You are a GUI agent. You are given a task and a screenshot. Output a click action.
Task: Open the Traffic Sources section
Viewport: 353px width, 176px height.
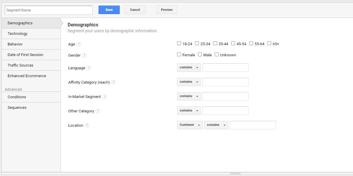[20, 65]
